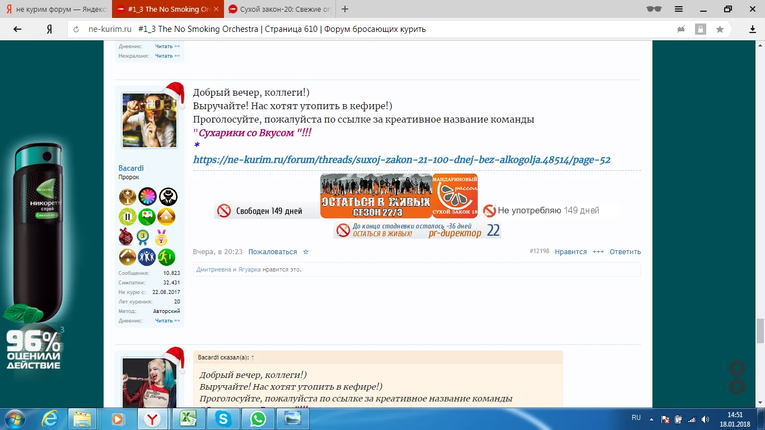Click the blue number 3 rosette badge

point(143,237)
